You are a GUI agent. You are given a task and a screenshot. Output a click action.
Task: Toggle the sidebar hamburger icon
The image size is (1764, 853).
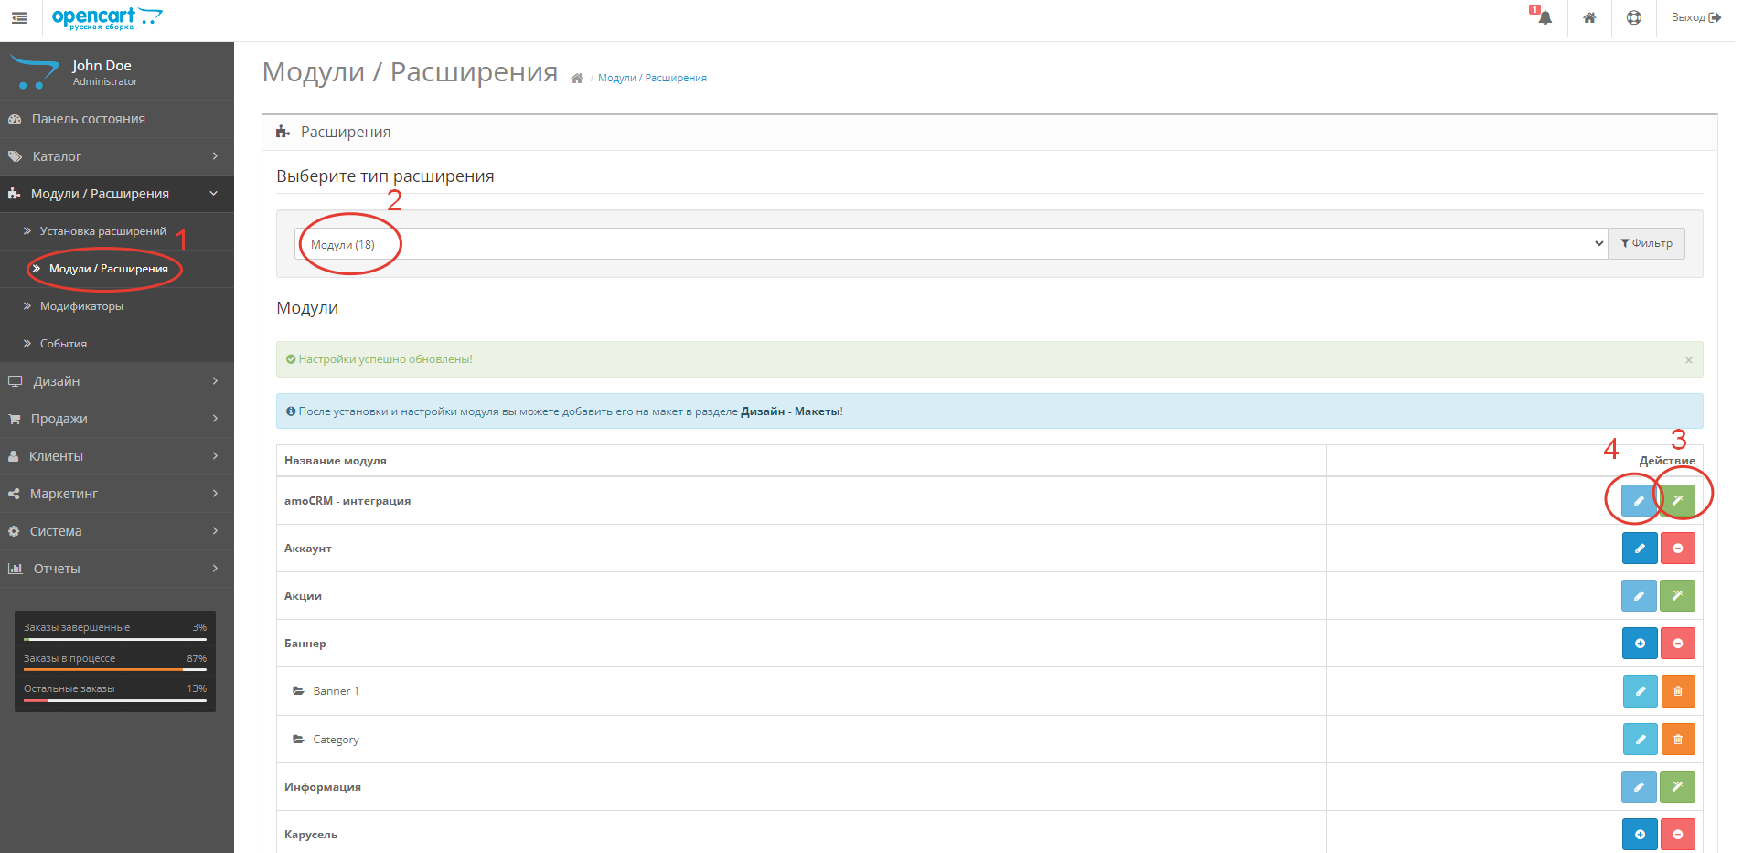click(x=17, y=17)
